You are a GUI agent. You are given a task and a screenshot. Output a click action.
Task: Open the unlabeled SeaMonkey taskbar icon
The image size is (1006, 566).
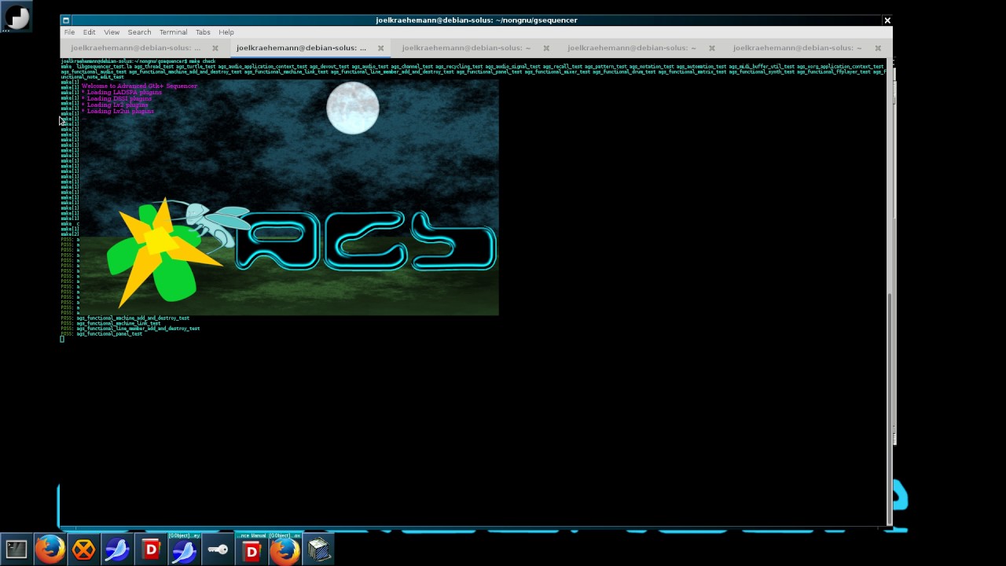click(117, 549)
